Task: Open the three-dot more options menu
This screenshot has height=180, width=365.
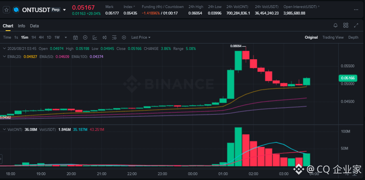Action: tap(356, 10)
